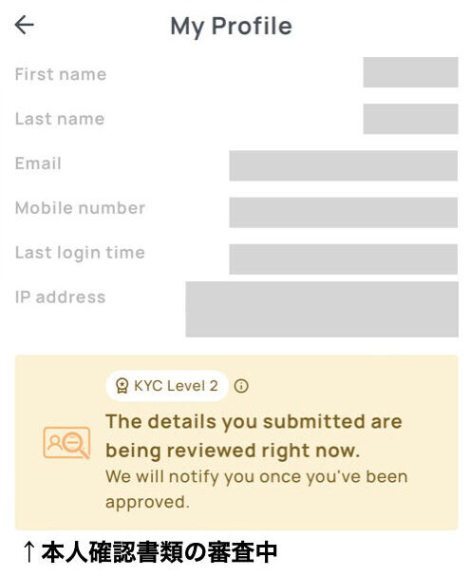Click the Email label
The image size is (470, 577).
pyautogui.click(x=38, y=163)
